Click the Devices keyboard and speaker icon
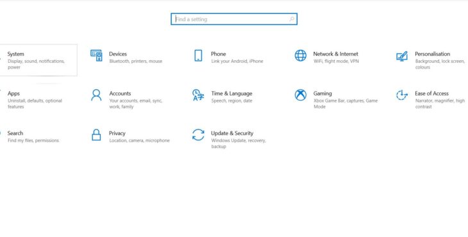This screenshot has height=237, width=468. click(96, 56)
